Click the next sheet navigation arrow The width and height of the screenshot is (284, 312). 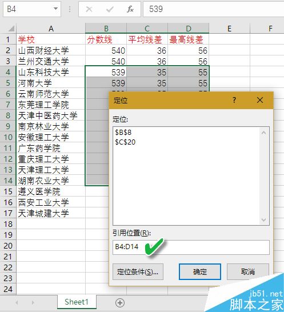point(33,303)
